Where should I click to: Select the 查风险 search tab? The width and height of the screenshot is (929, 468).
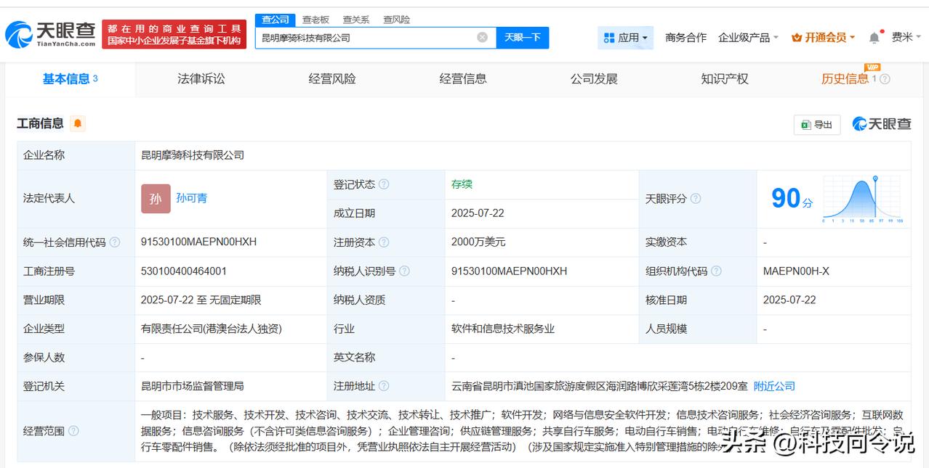396,20
